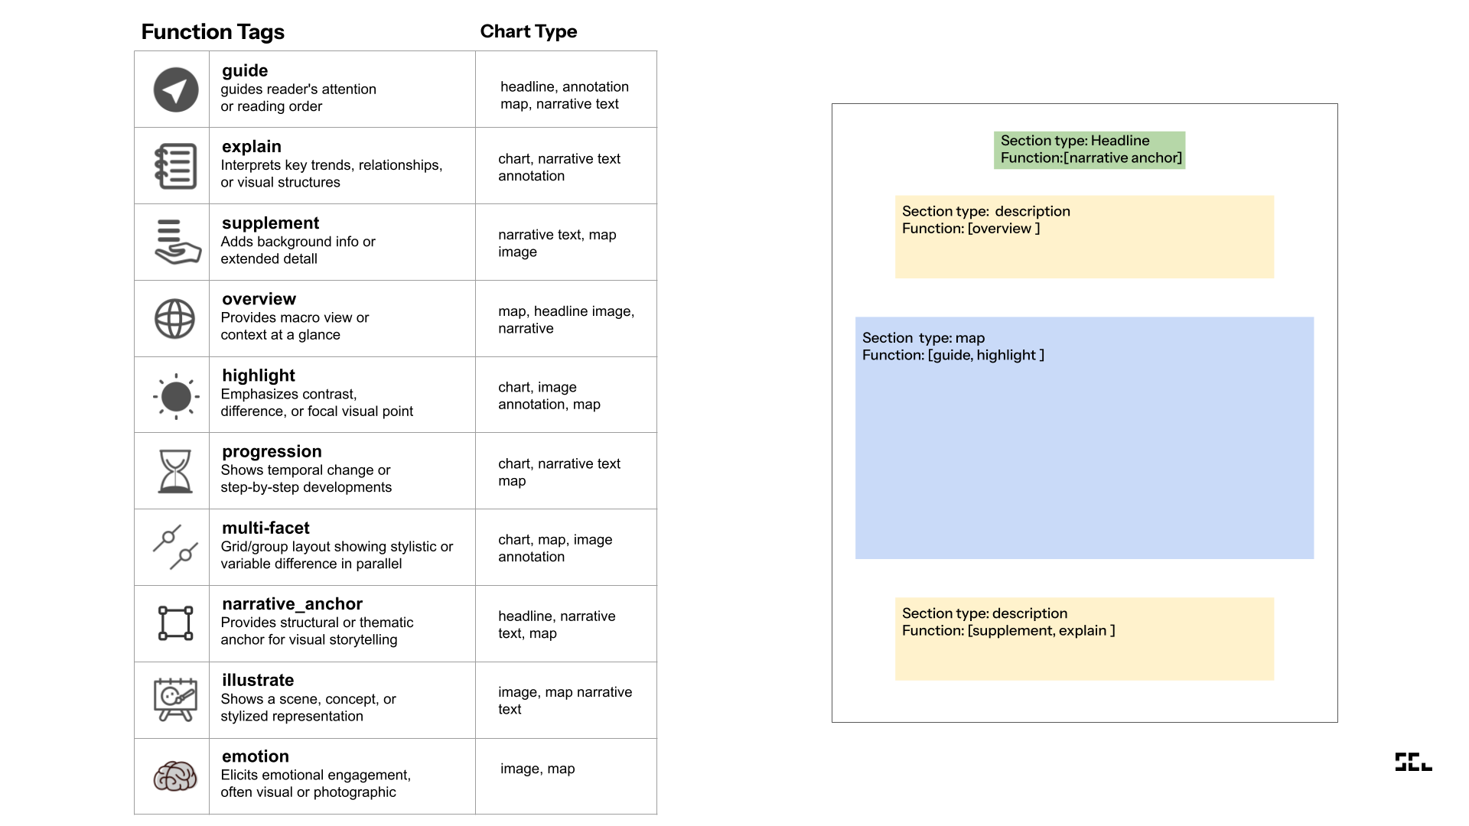Select the supplement hand-with-coins icon
Image resolution: width=1469 pixels, height=826 pixels.
pos(176,242)
